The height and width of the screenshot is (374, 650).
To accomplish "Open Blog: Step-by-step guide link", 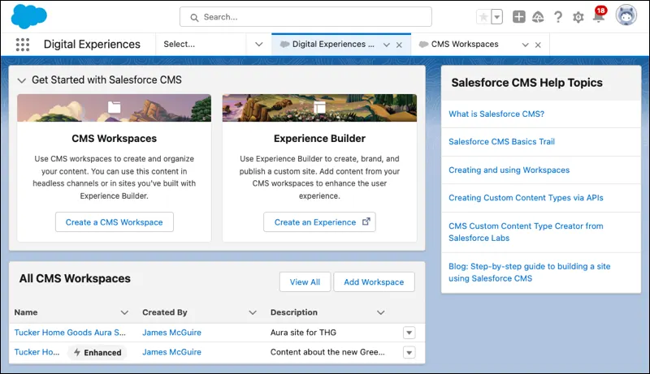I will pyautogui.click(x=530, y=273).
